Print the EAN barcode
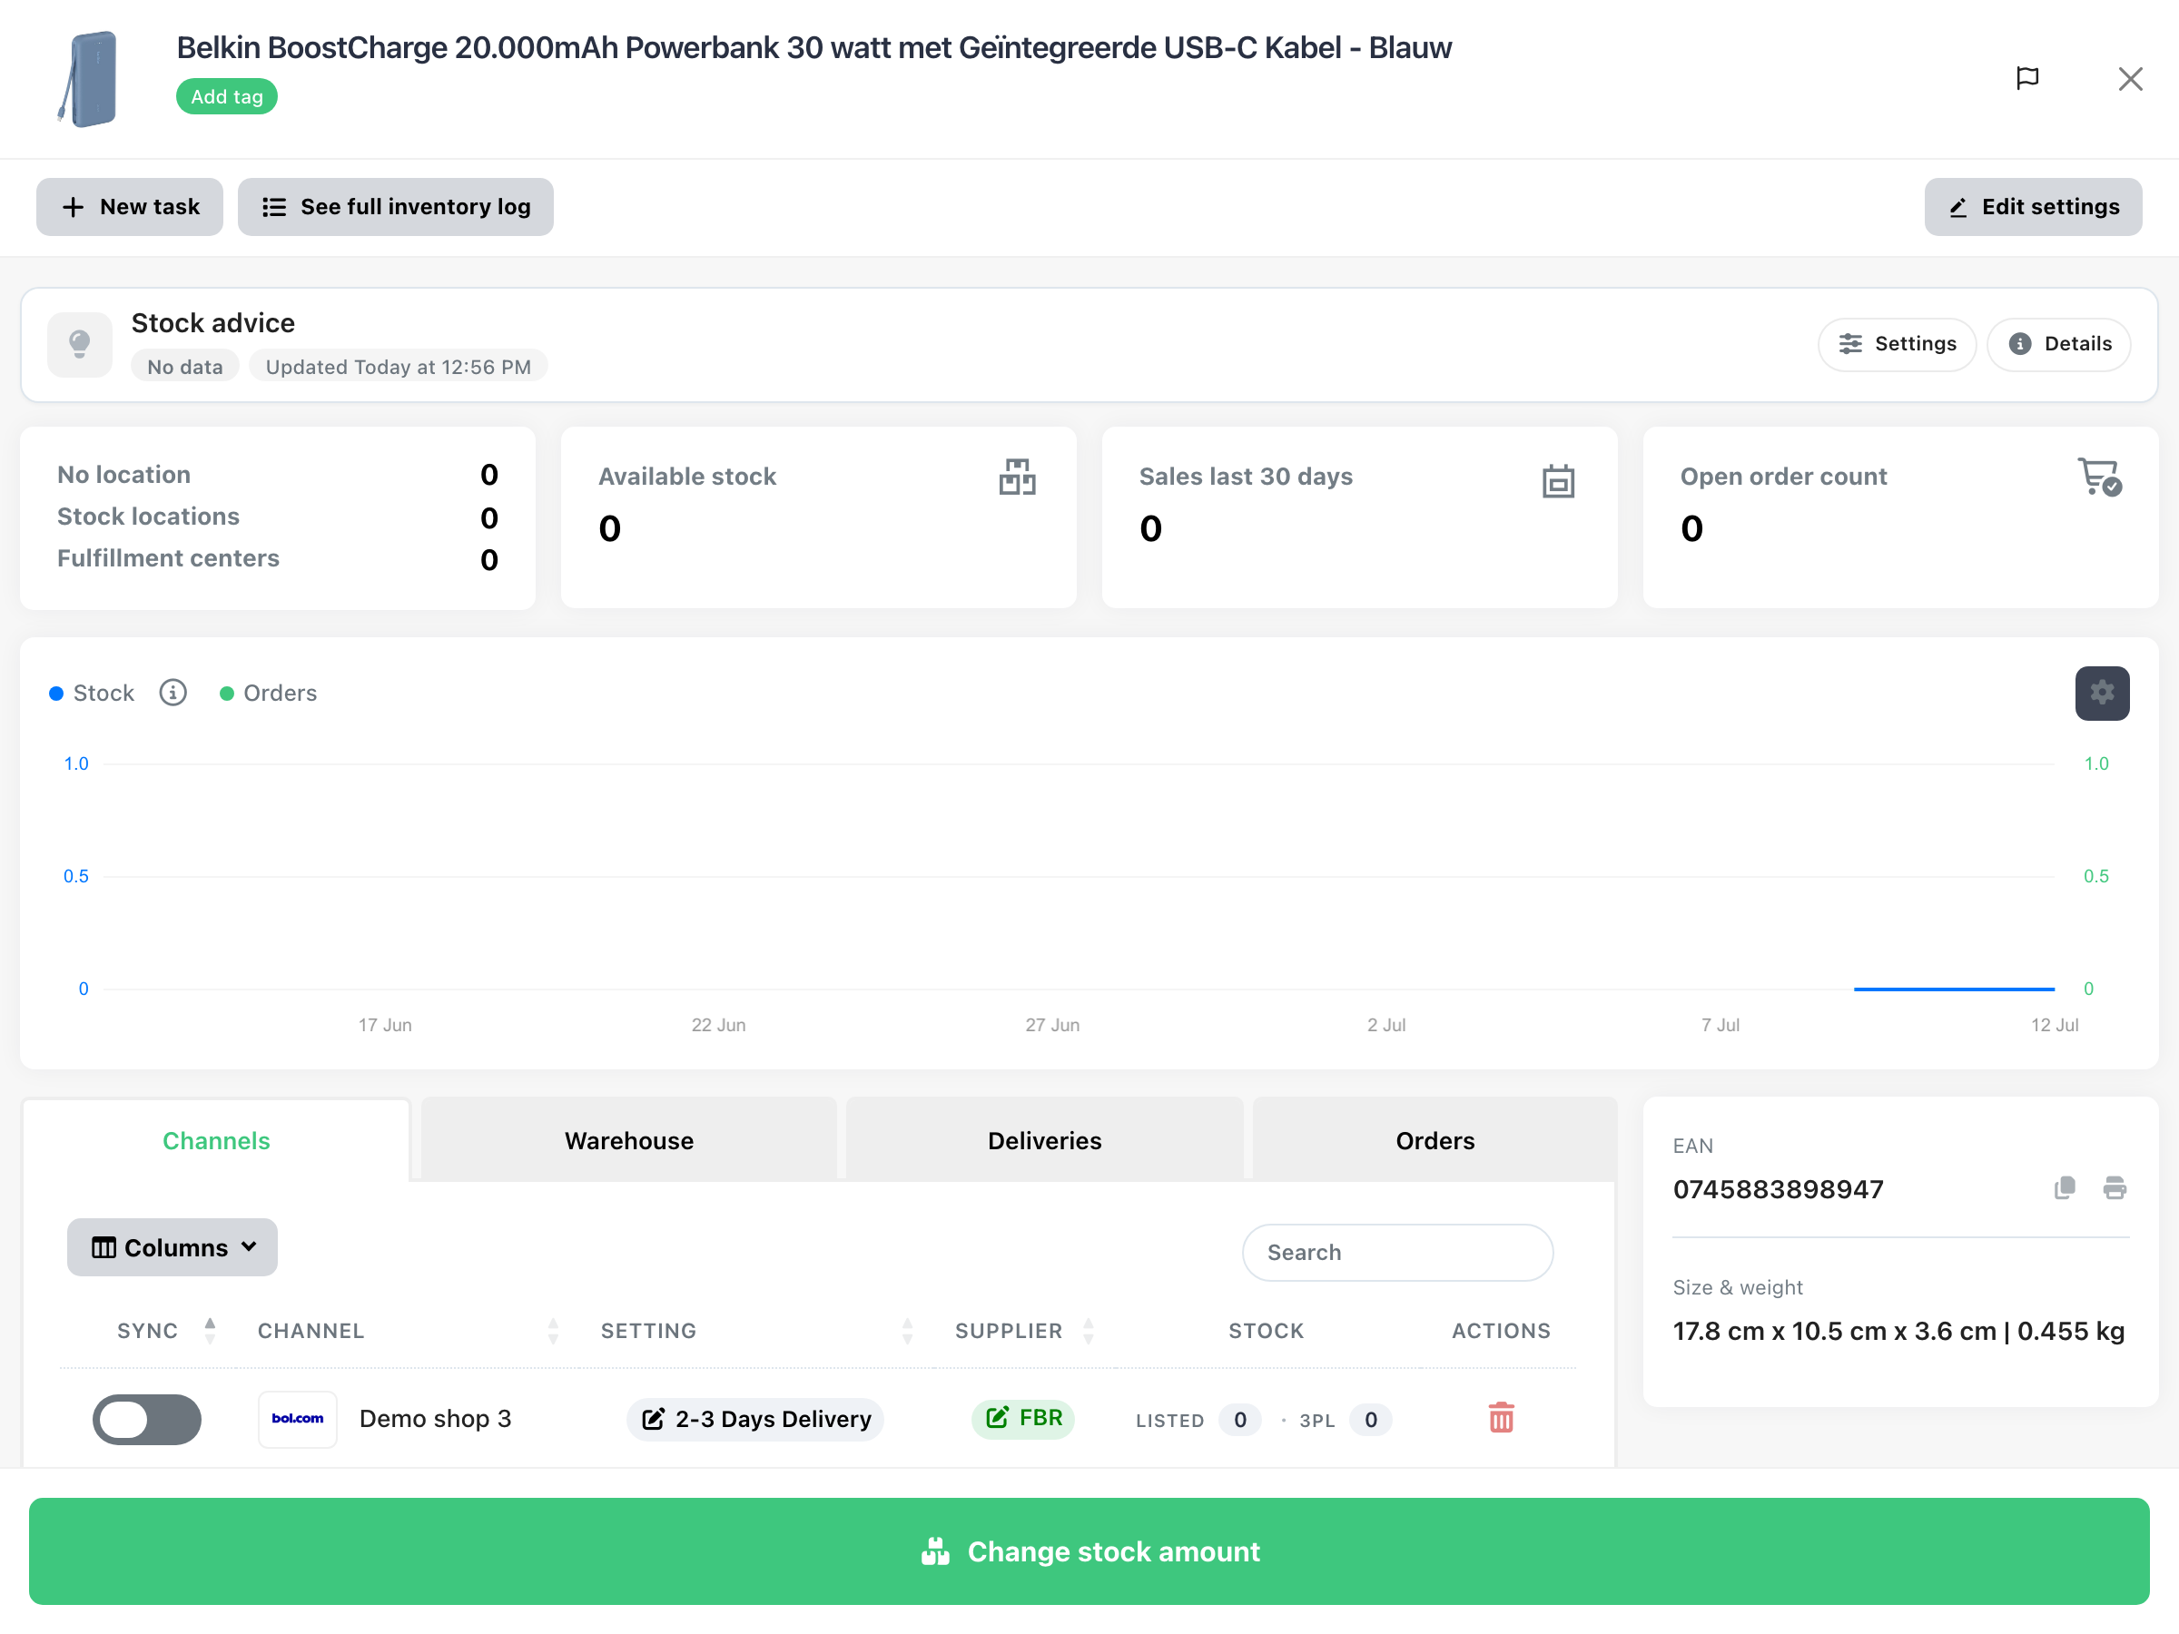 click(x=2114, y=1187)
